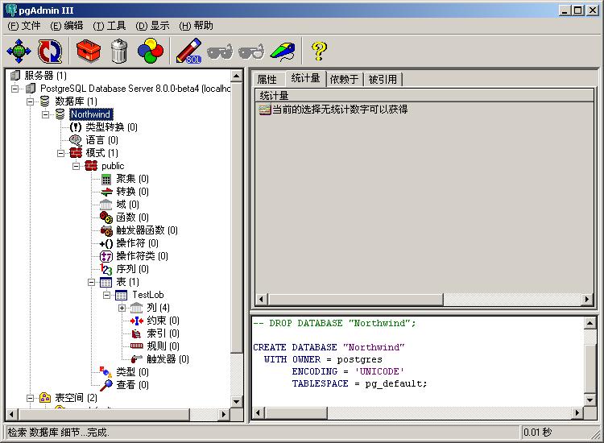Click tree panel vertical scrollbar up arrow
This screenshot has width=604, height=443.
[237, 77]
